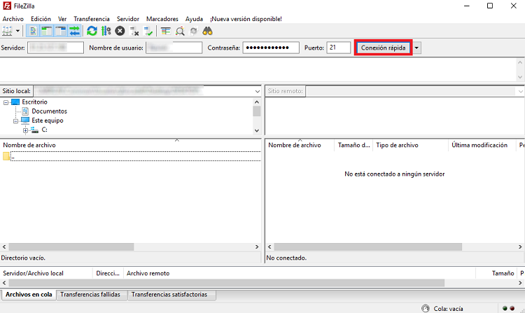Select Escritorio in the local tree
525x313 pixels.
[34, 102]
